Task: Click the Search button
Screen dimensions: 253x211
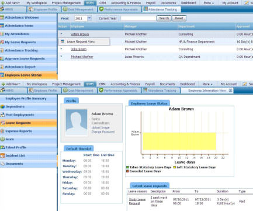Action: (x=164, y=18)
